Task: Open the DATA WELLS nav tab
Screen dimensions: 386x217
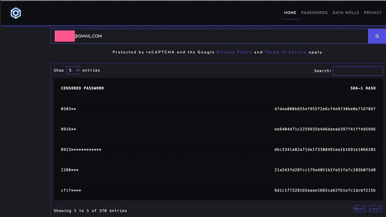Action: coord(346,13)
